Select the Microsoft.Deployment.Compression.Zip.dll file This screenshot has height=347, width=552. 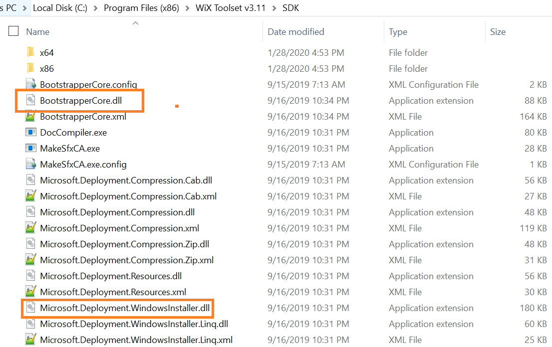pos(124,244)
